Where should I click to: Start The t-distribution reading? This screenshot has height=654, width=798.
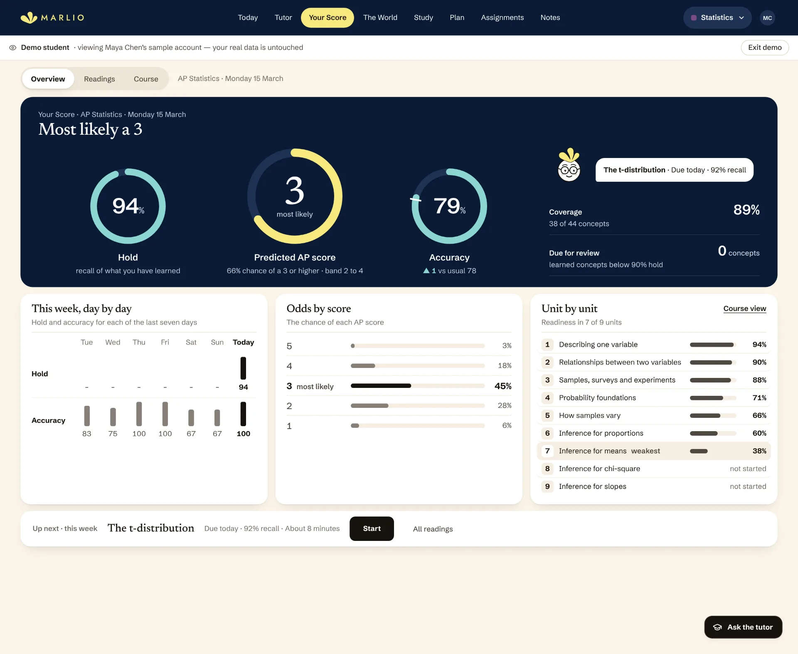(x=372, y=528)
